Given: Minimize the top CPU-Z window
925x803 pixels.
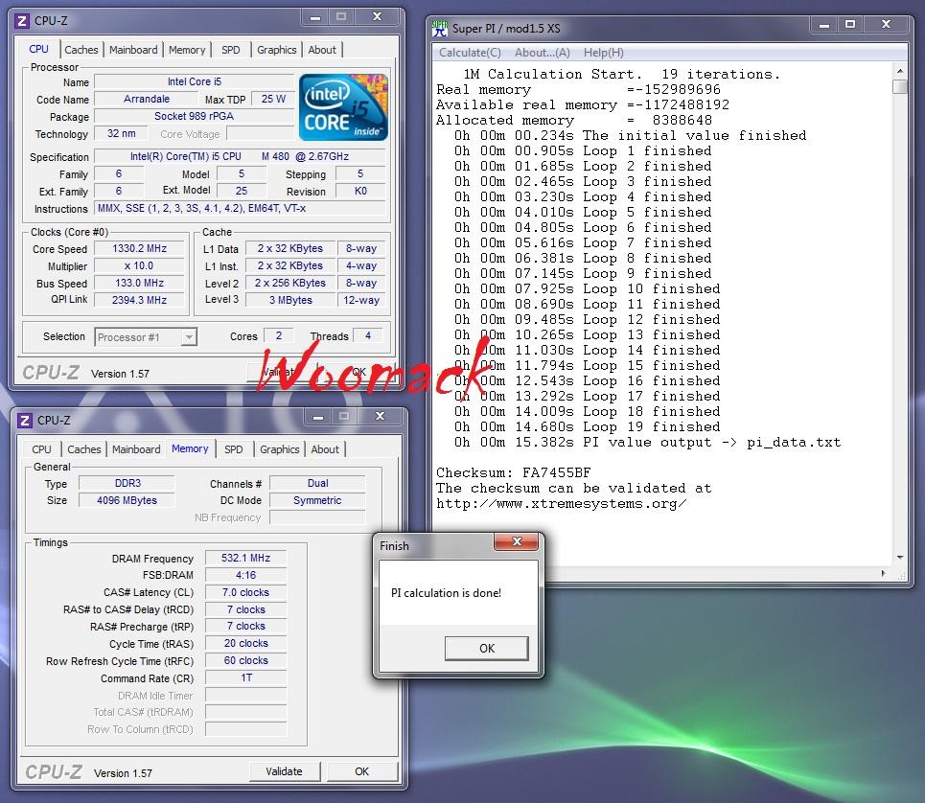Looking at the screenshot, I should [315, 17].
